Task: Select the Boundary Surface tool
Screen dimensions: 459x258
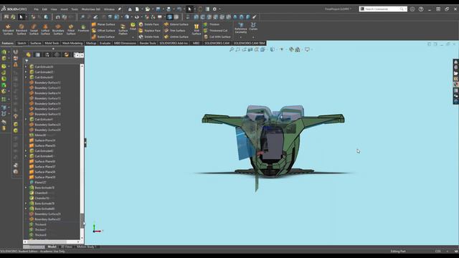Action: pyautogui.click(x=57, y=29)
